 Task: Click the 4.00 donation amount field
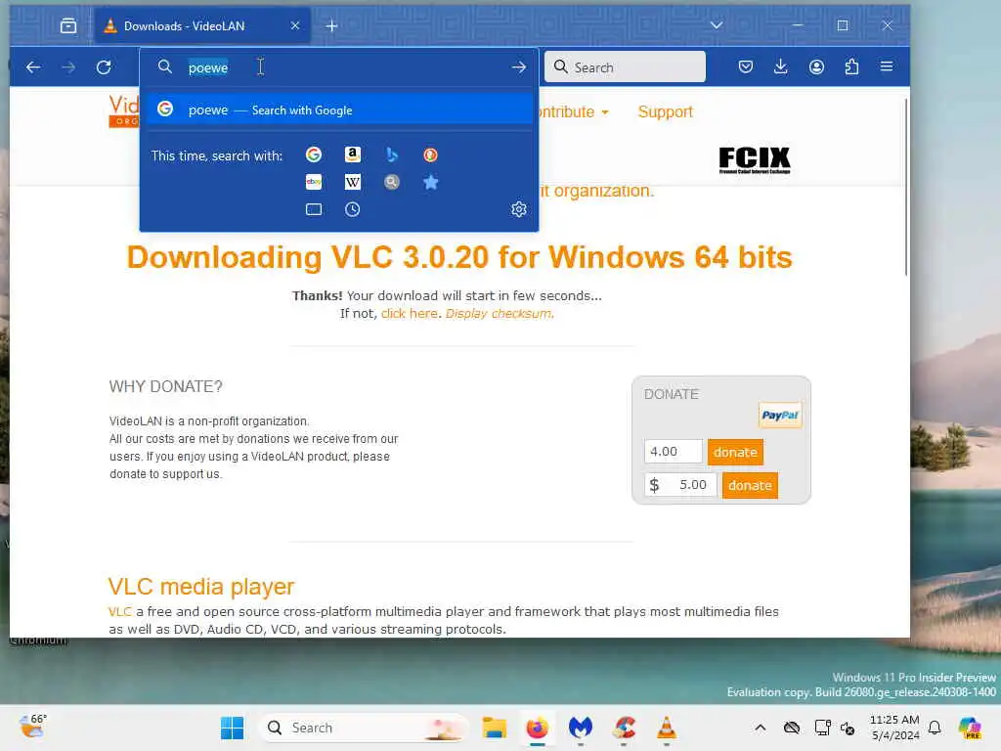(673, 452)
